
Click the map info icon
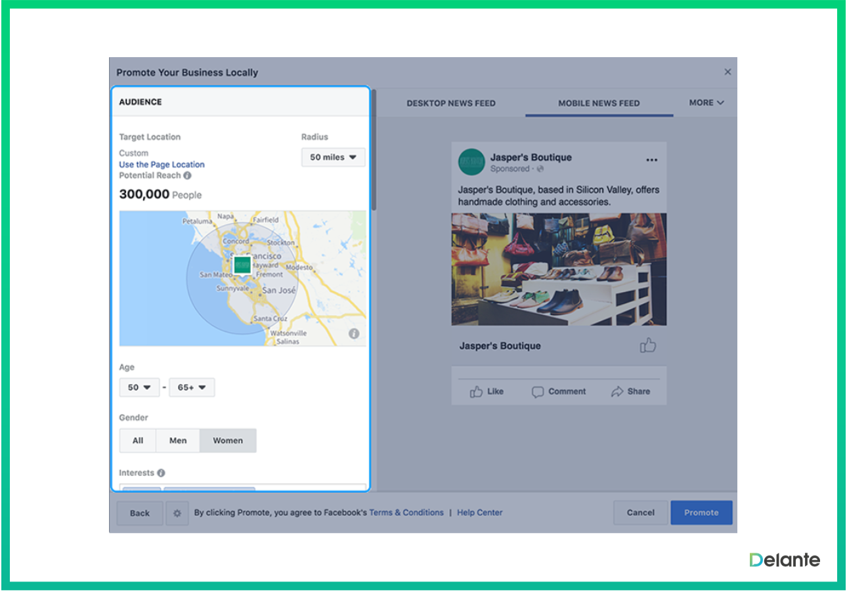(x=354, y=333)
